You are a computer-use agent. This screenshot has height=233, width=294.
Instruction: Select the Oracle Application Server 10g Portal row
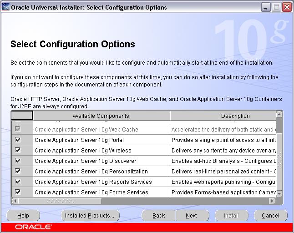coord(79,140)
